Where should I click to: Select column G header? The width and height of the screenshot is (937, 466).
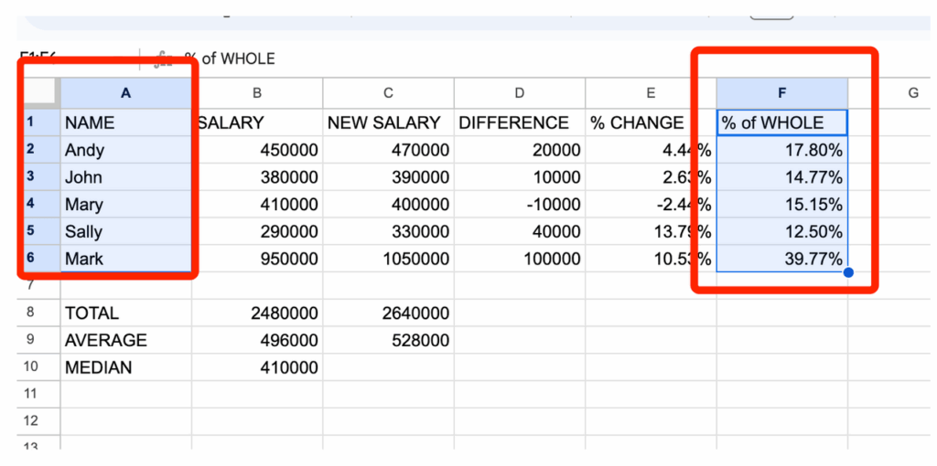click(912, 92)
